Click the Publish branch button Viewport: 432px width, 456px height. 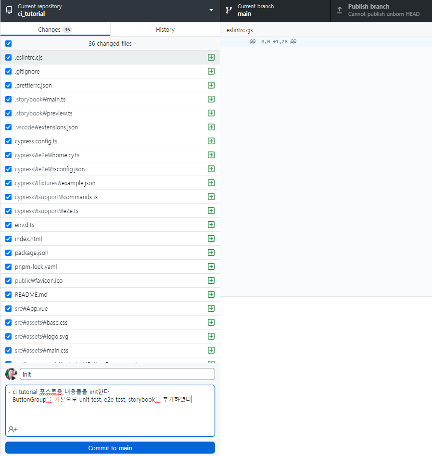(x=381, y=11)
